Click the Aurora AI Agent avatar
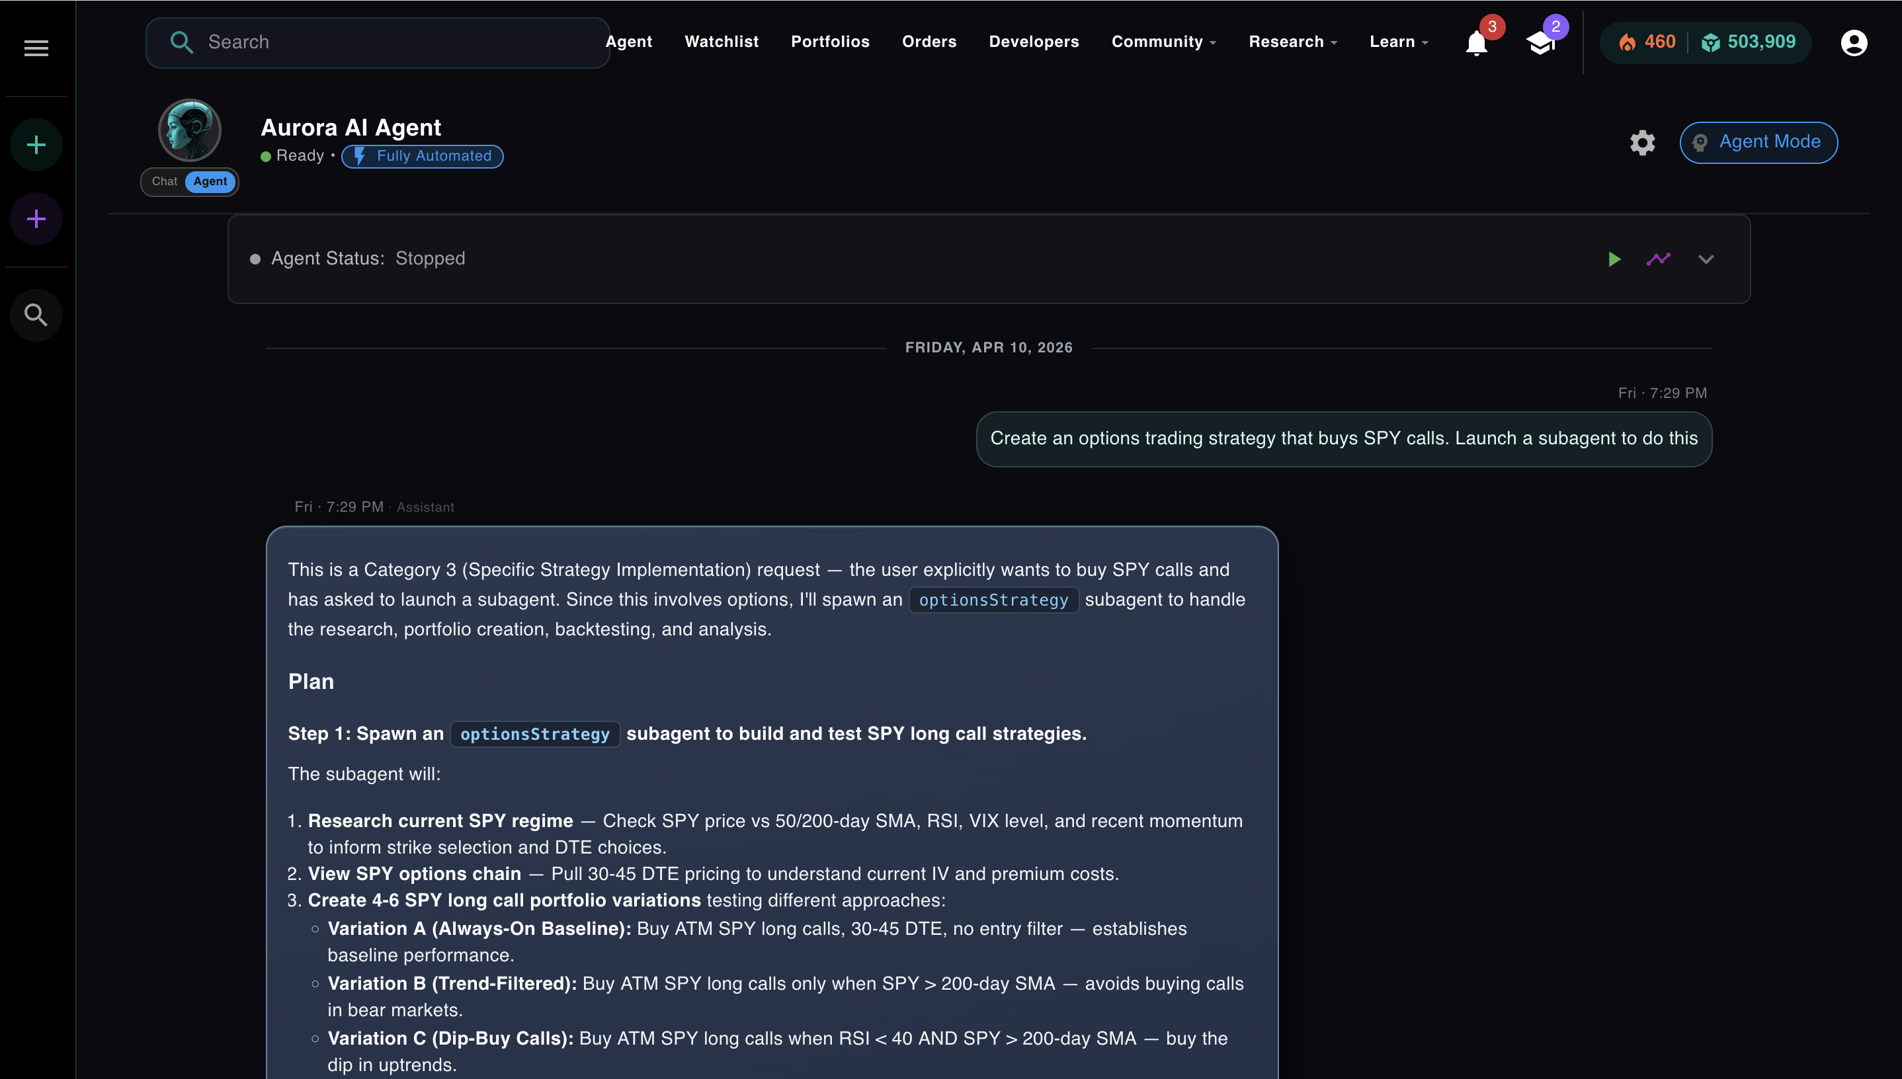Screen dimensions: 1902x1079 (x=190, y=130)
